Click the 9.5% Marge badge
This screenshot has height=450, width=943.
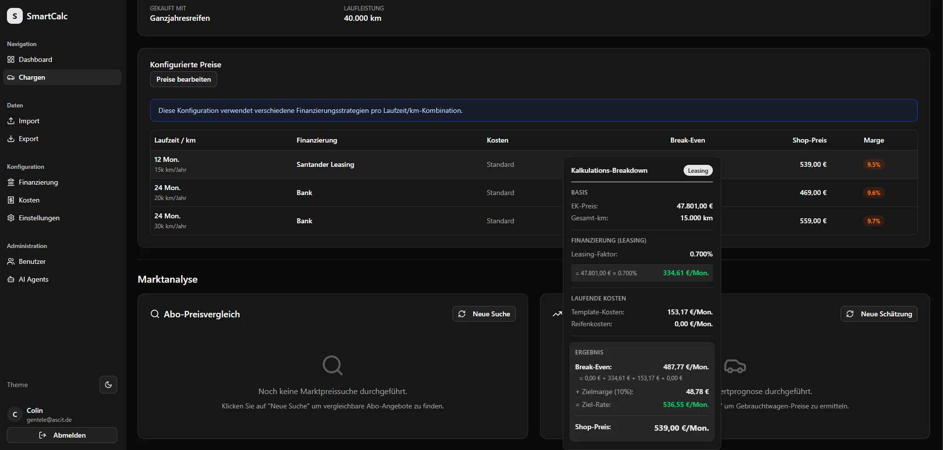[874, 165]
